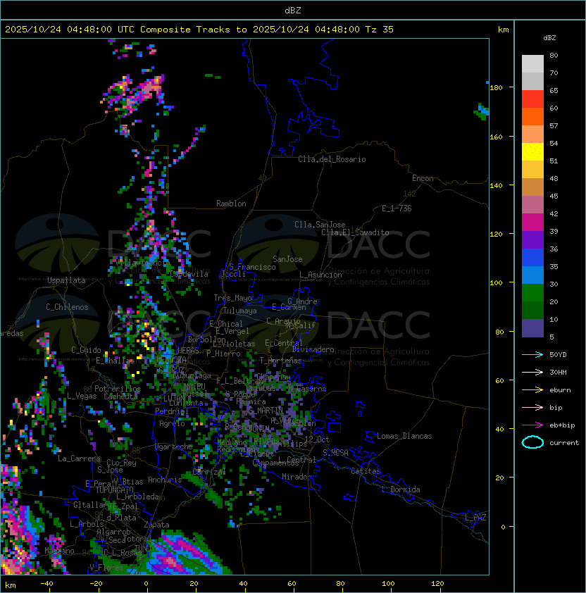Click the 180 km tick on vertical axis
Image resolution: width=586 pixels, height=593 pixels.
tap(496, 88)
